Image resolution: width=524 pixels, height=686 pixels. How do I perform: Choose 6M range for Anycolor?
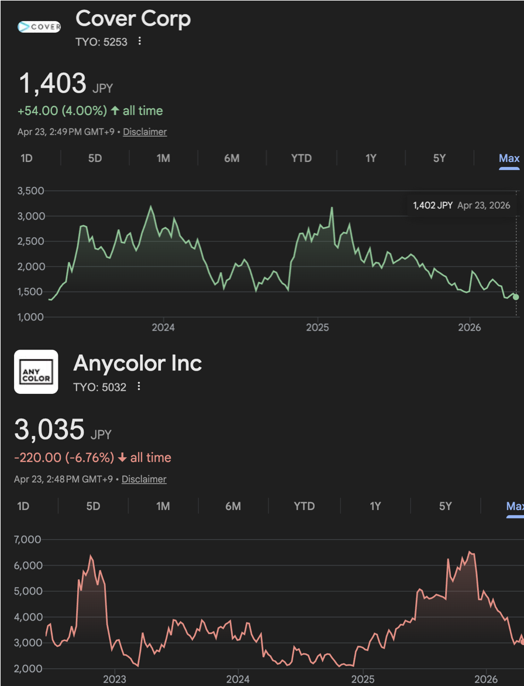tap(233, 506)
